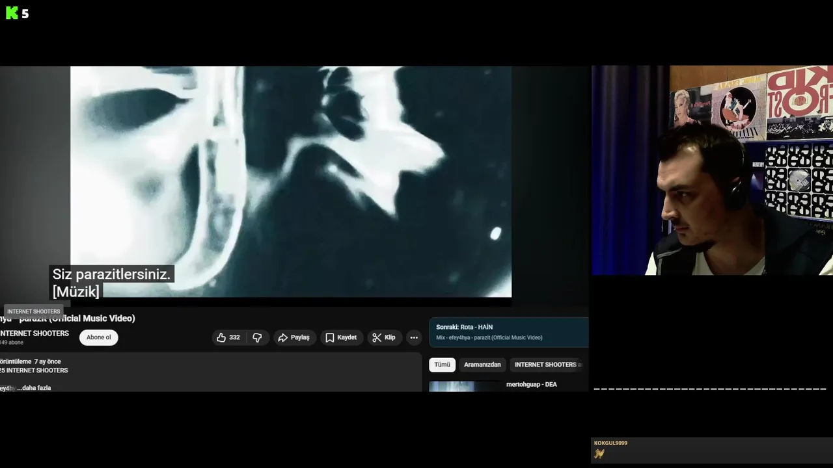The width and height of the screenshot is (833, 468).
Task: Open the Sonraki: Rota - HAİN mix panel
Action: click(509, 332)
